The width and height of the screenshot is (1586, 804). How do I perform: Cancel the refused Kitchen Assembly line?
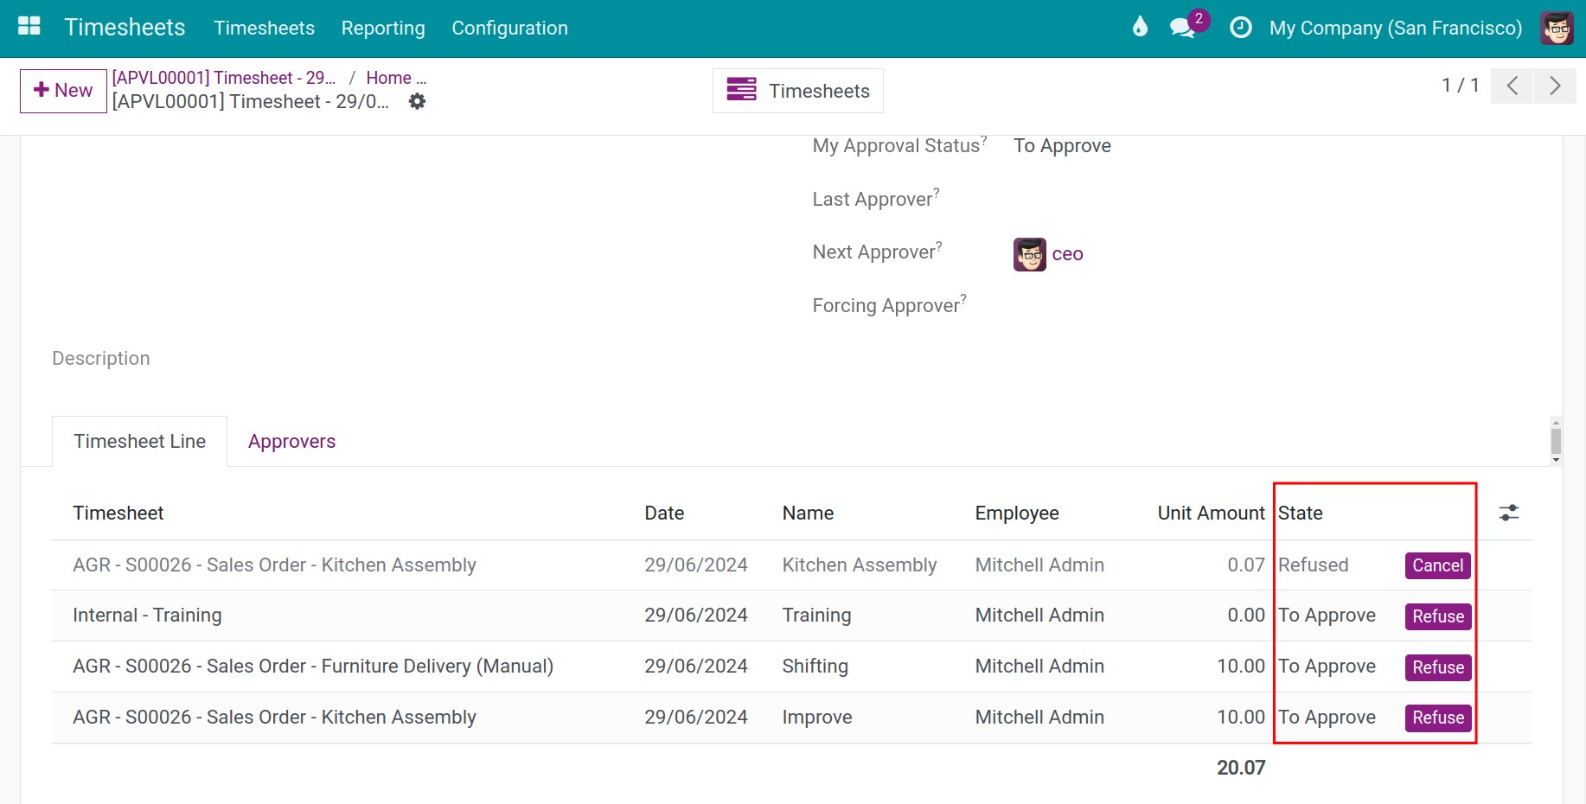pyautogui.click(x=1437, y=565)
